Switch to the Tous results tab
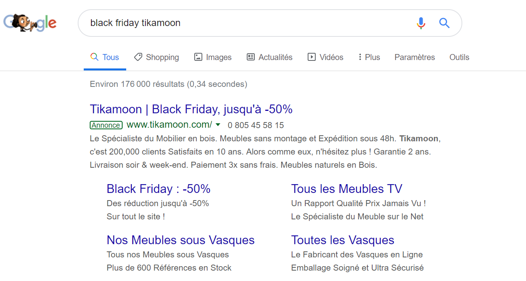The width and height of the screenshot is (526, 281). tap(105, 57)
